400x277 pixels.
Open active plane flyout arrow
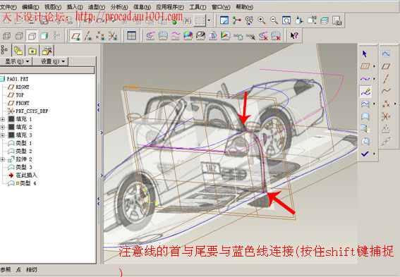coord(374,66)
